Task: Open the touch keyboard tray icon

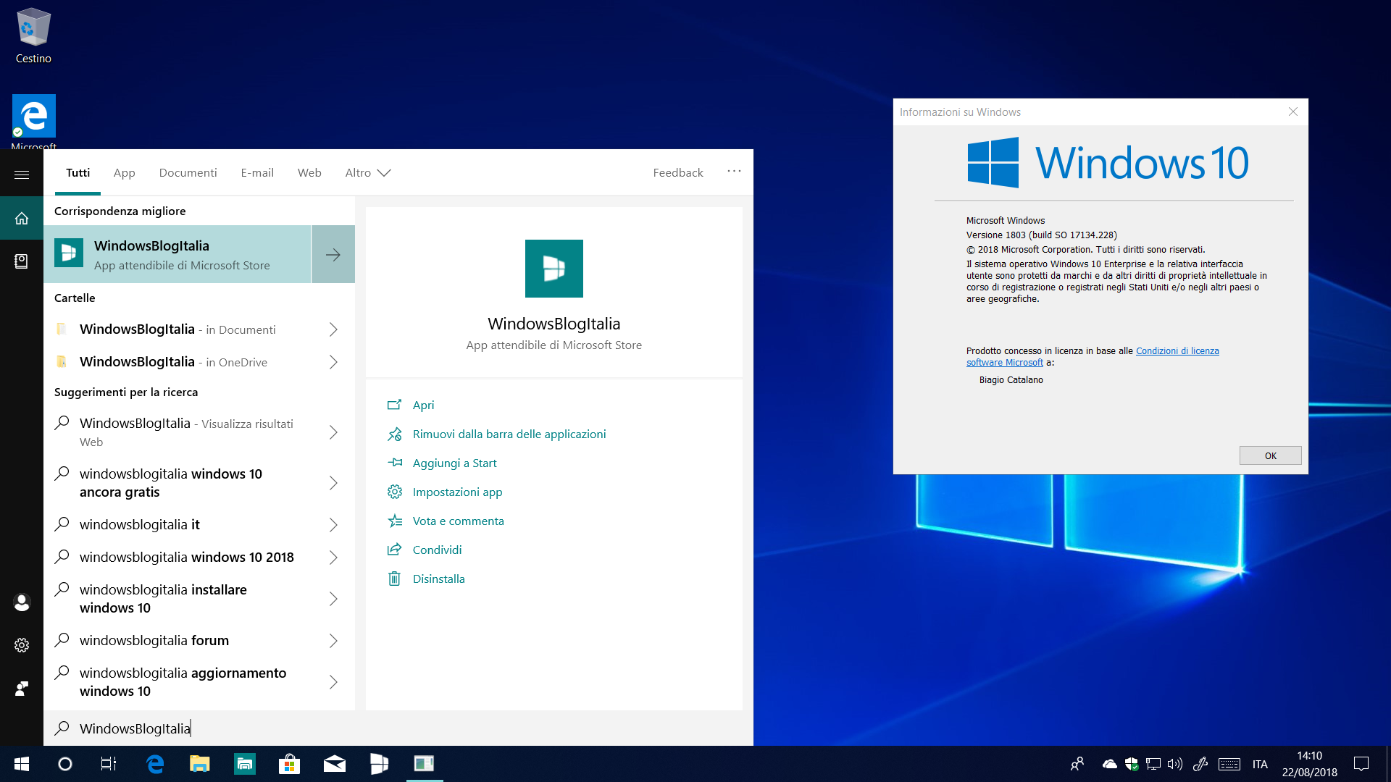Action: point(1229,764)
